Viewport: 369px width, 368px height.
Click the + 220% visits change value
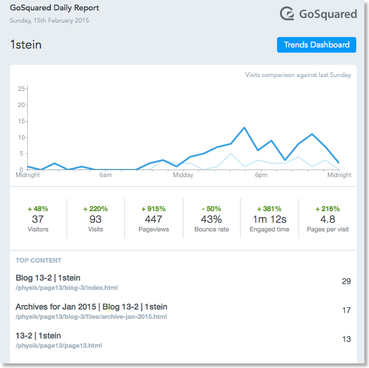[95, 209]
